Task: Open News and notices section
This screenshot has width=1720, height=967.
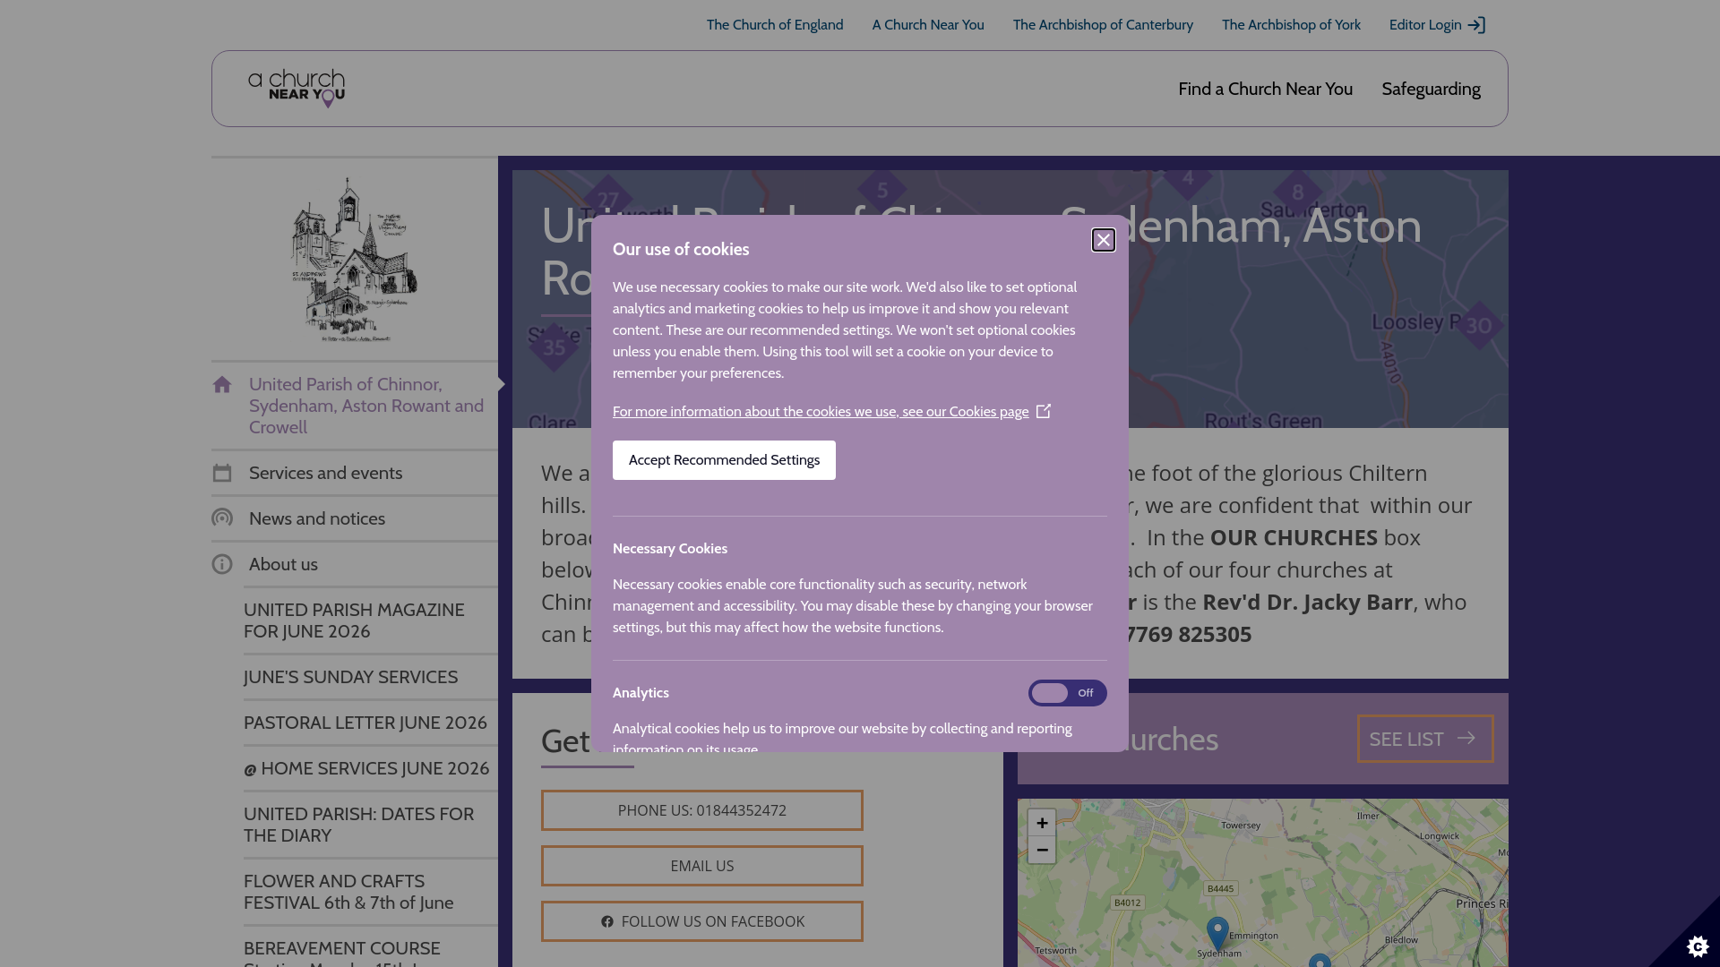Action: (x=317, y=518)
